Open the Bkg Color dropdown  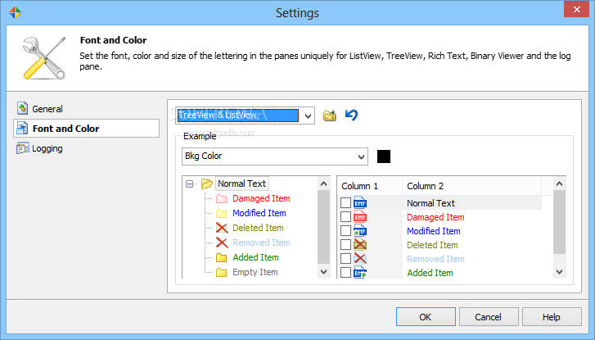pyautogui.click(x=361, y=156)
